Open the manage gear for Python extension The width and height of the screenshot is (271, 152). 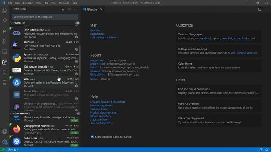[77, 62]
